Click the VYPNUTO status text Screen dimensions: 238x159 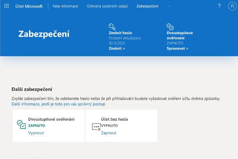coord(109,125)
